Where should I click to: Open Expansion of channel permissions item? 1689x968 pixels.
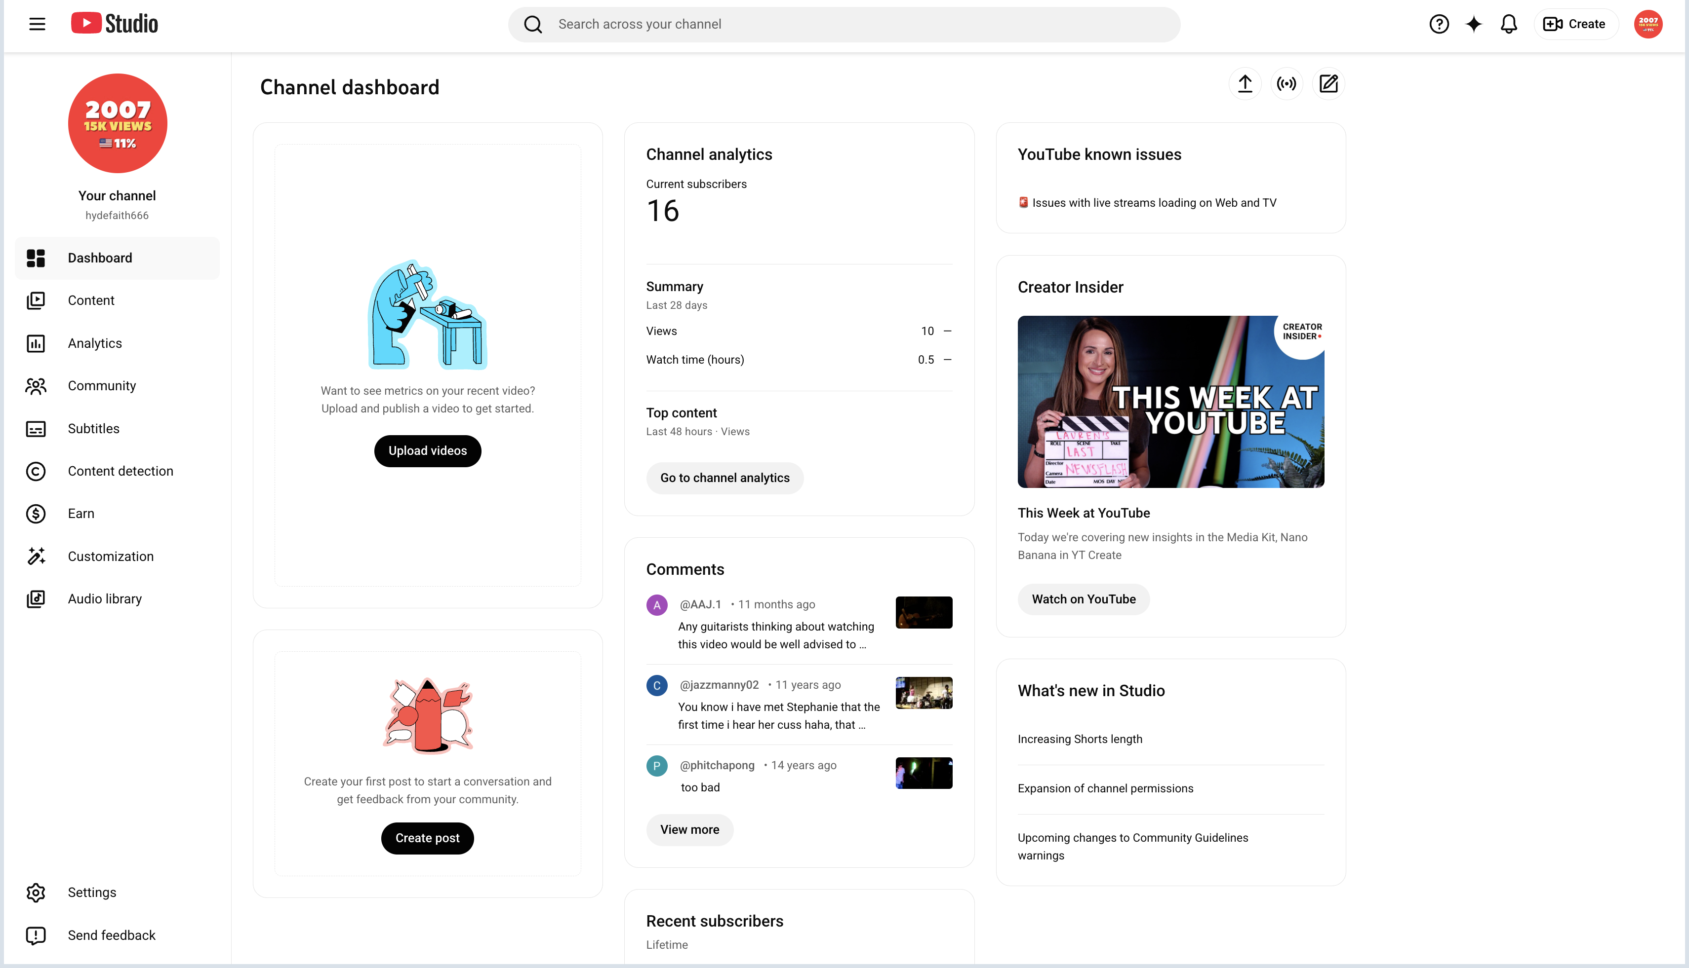[x=1105, y=788]
